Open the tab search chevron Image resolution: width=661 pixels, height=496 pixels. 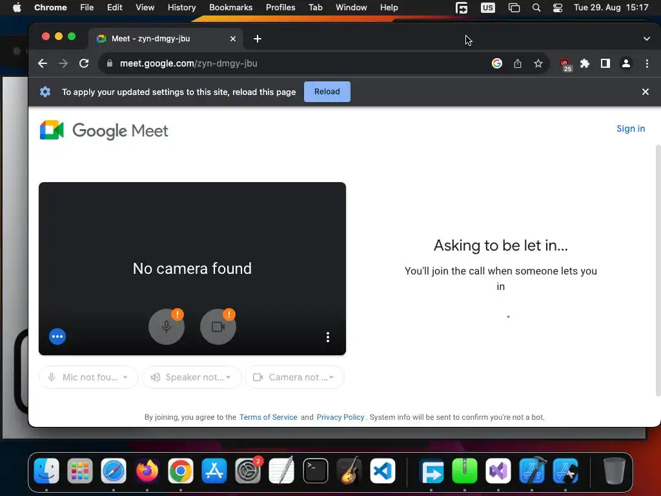click(647, 39)
